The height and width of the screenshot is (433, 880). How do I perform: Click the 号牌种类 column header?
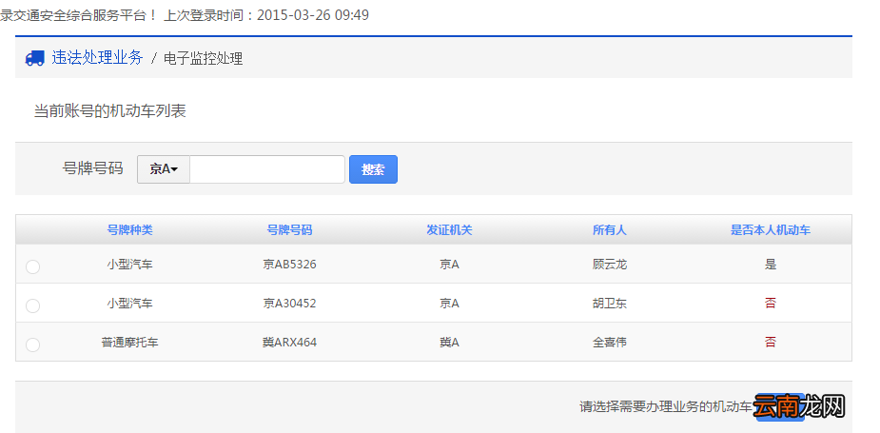[x=129, y=229]
